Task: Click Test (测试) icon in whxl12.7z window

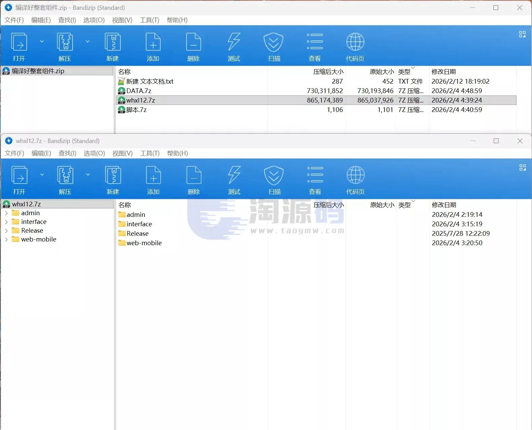Action: pyautogui.click(x=234, y=175)
